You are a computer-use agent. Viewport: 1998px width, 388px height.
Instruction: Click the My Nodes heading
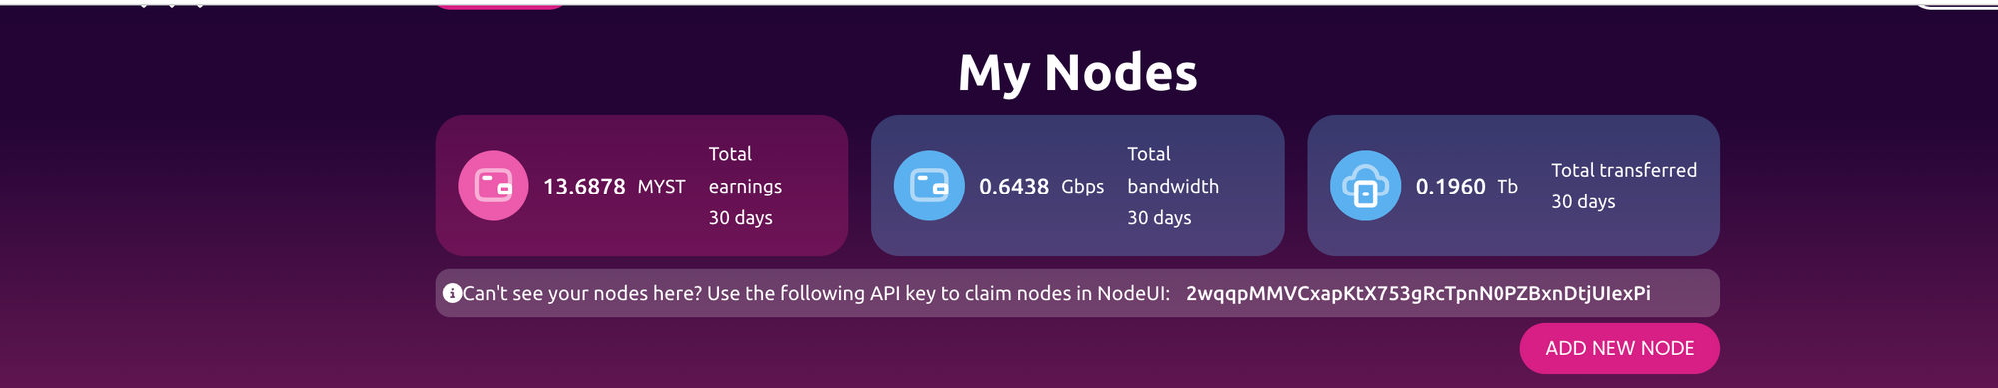[x=1077, y=72]
